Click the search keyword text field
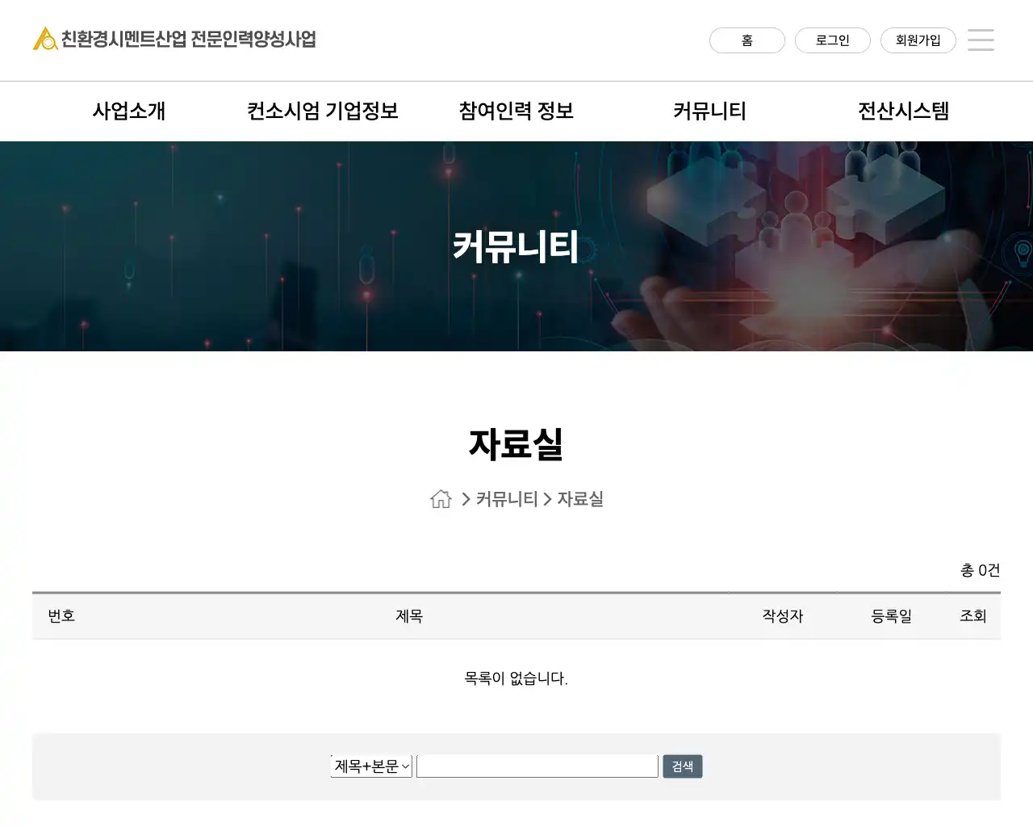 tap(537, 766)
